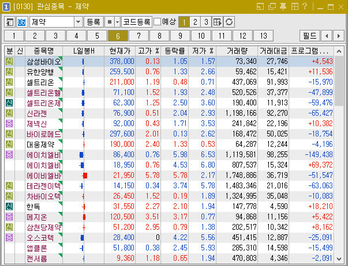Switch to watchlist tab 10
The image size is (348, 266).
pos(201,36)
